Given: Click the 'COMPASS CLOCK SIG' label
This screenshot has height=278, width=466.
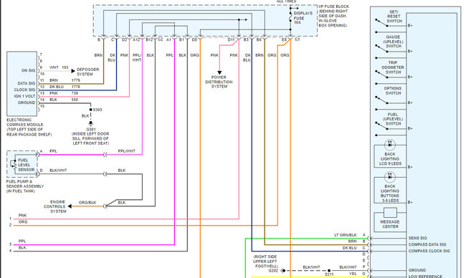Looking at the screenshot, I should click(x=429, y=251).
